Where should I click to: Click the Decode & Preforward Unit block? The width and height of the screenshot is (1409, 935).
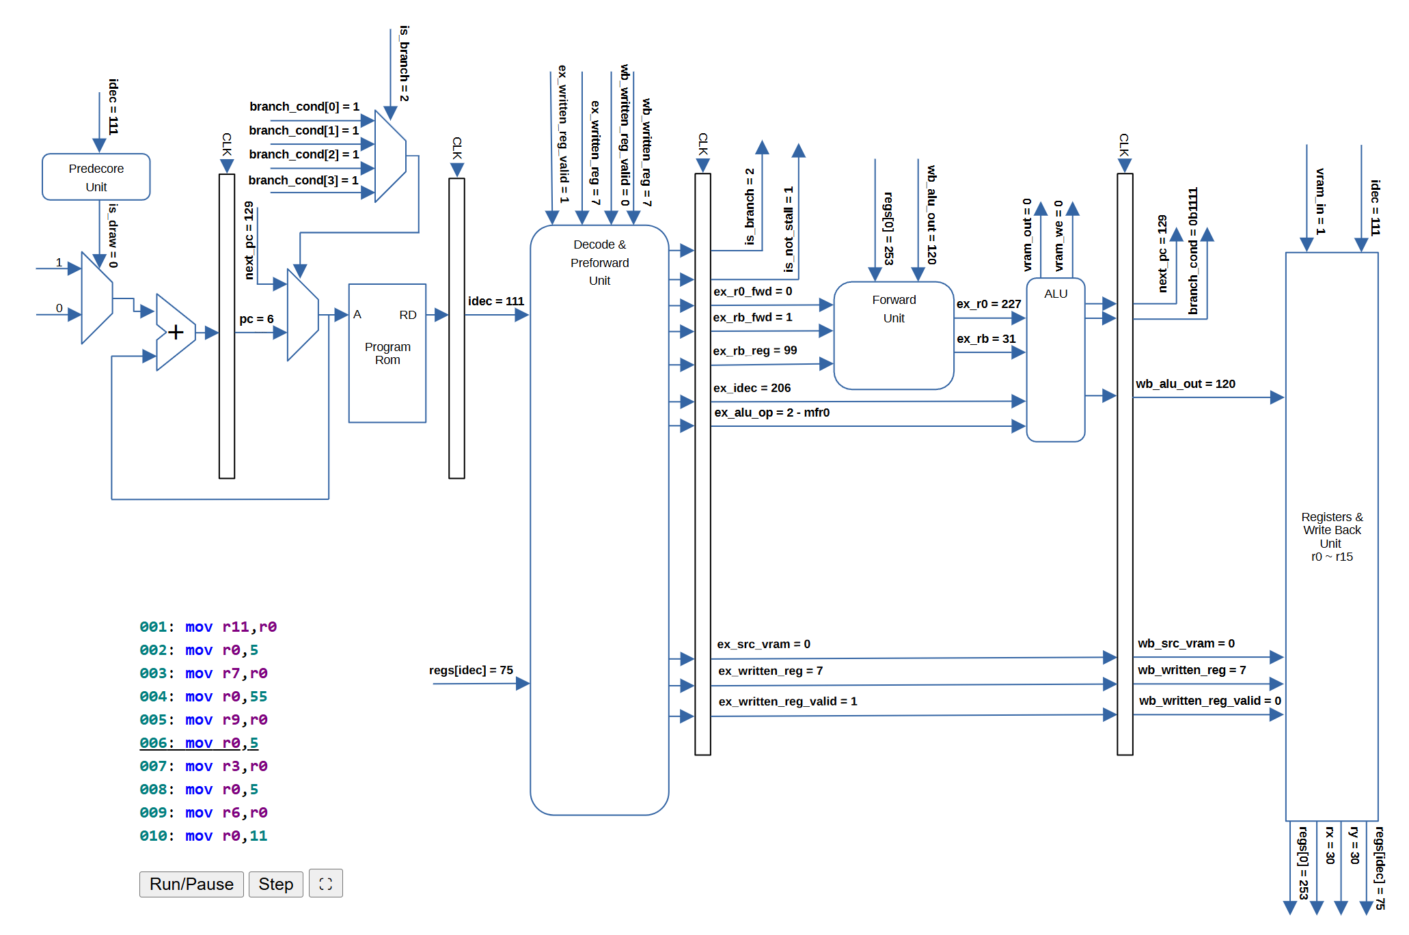coord(599,520)
